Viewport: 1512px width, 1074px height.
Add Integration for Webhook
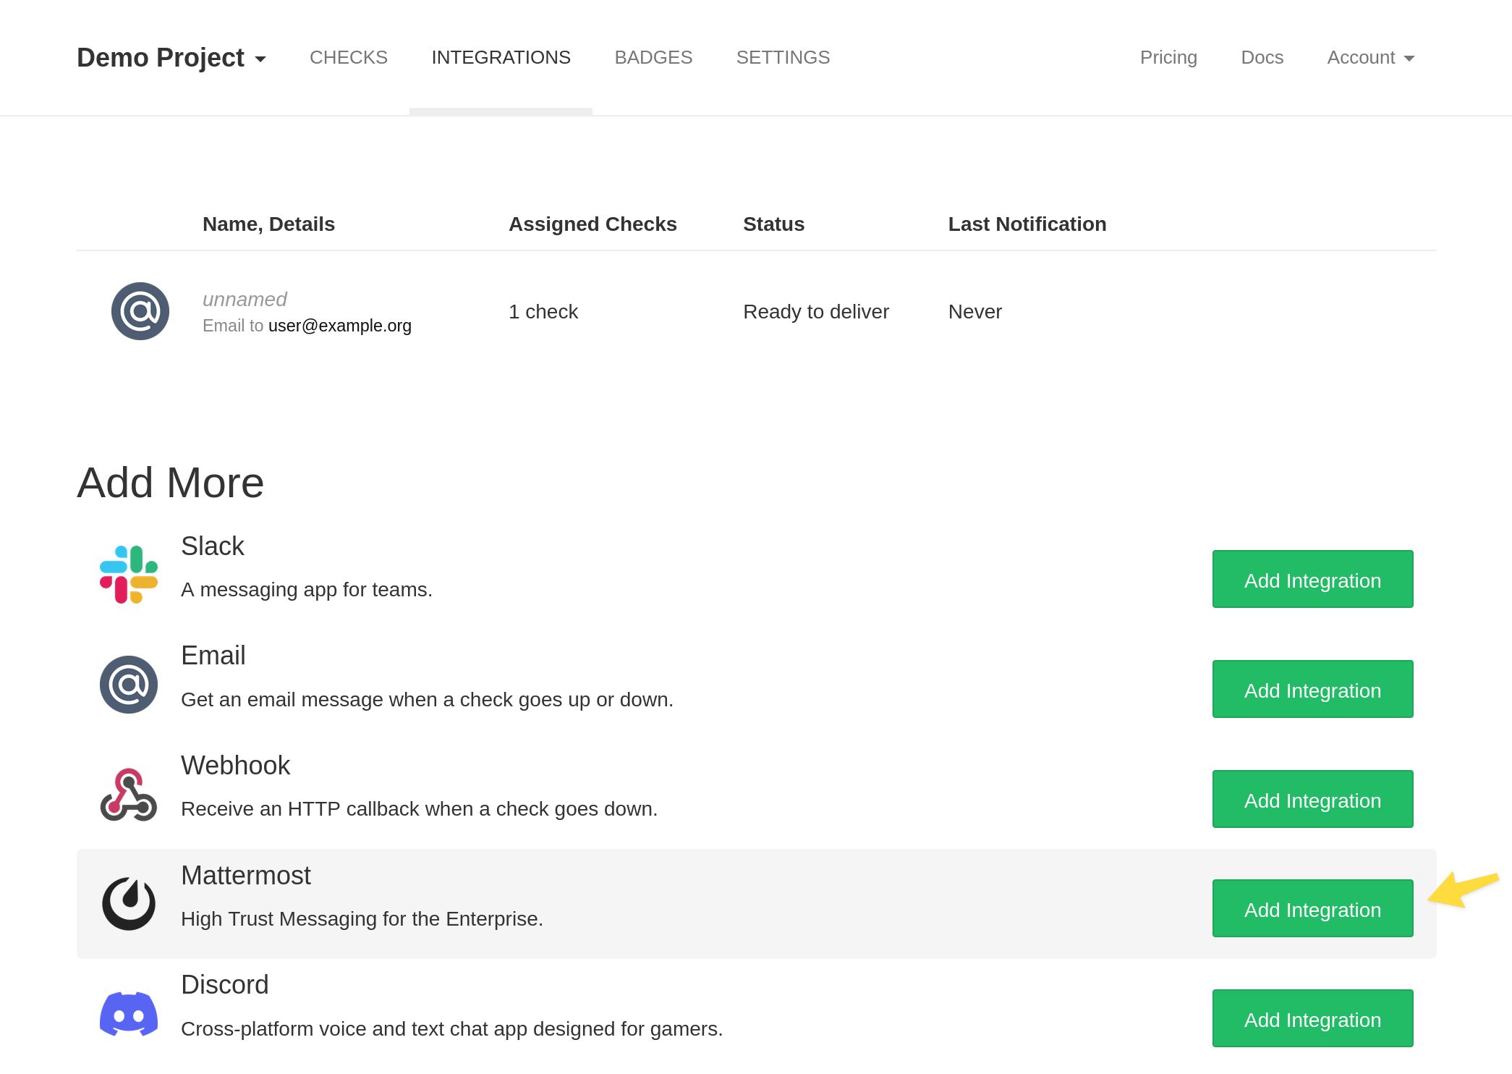1312,799
